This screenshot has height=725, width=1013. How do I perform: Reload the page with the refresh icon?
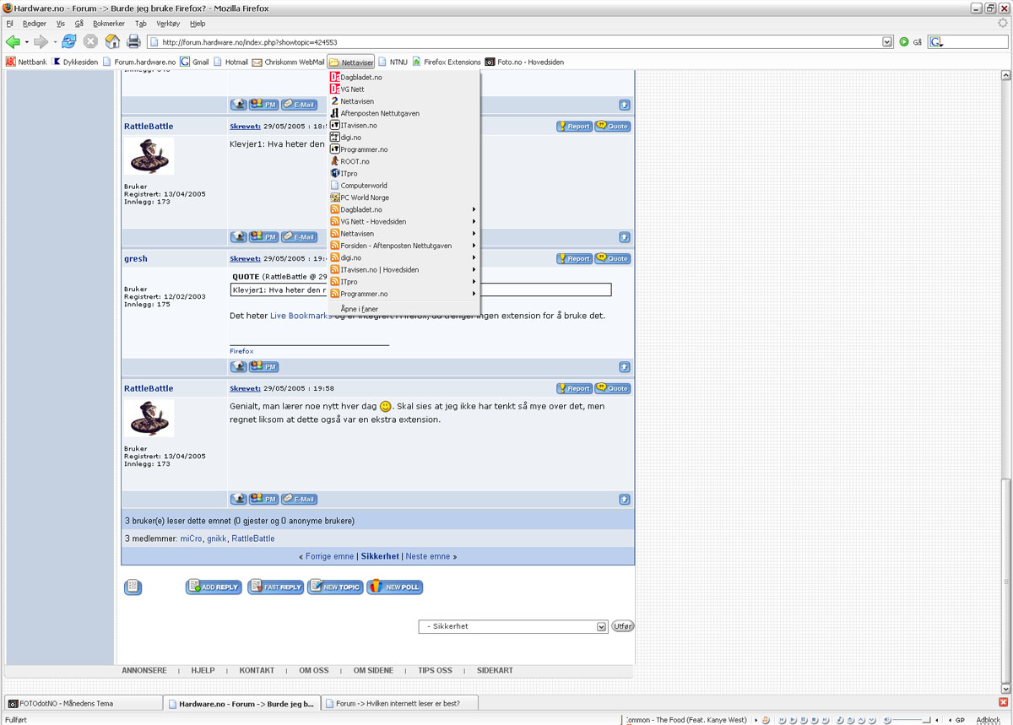(x=69, y=41)
